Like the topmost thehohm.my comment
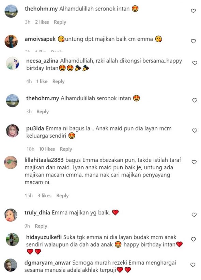The width and height of the screenshot is (201, 280). 194,11
